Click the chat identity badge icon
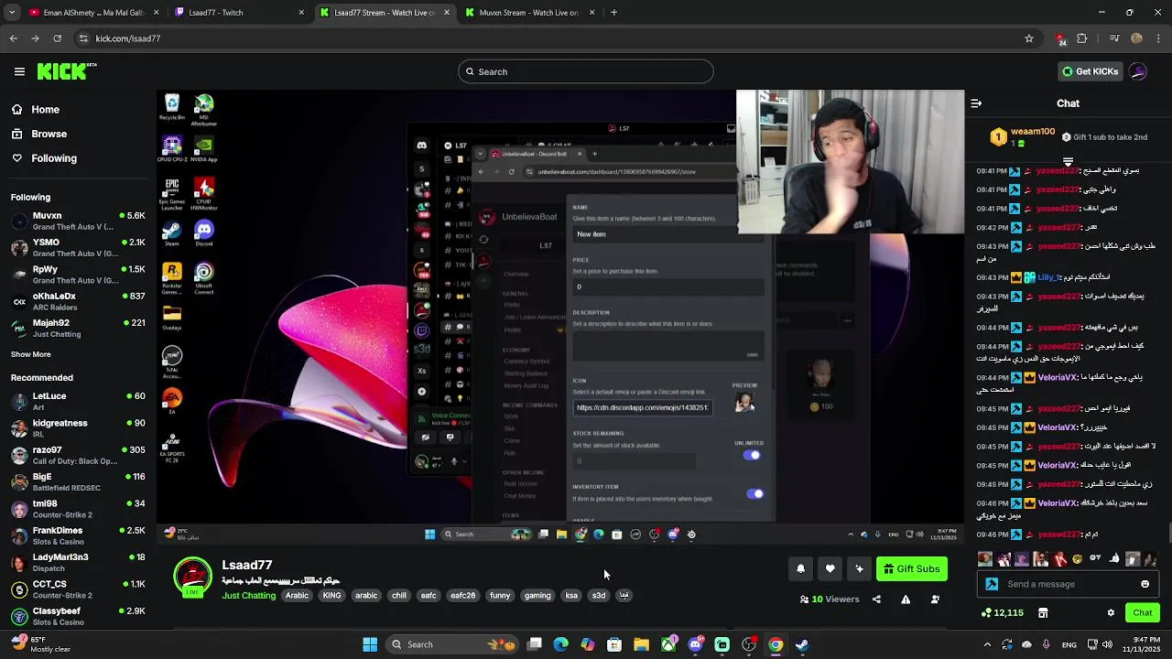This screenshot has height=659, width=1172. tap(992, 584)
